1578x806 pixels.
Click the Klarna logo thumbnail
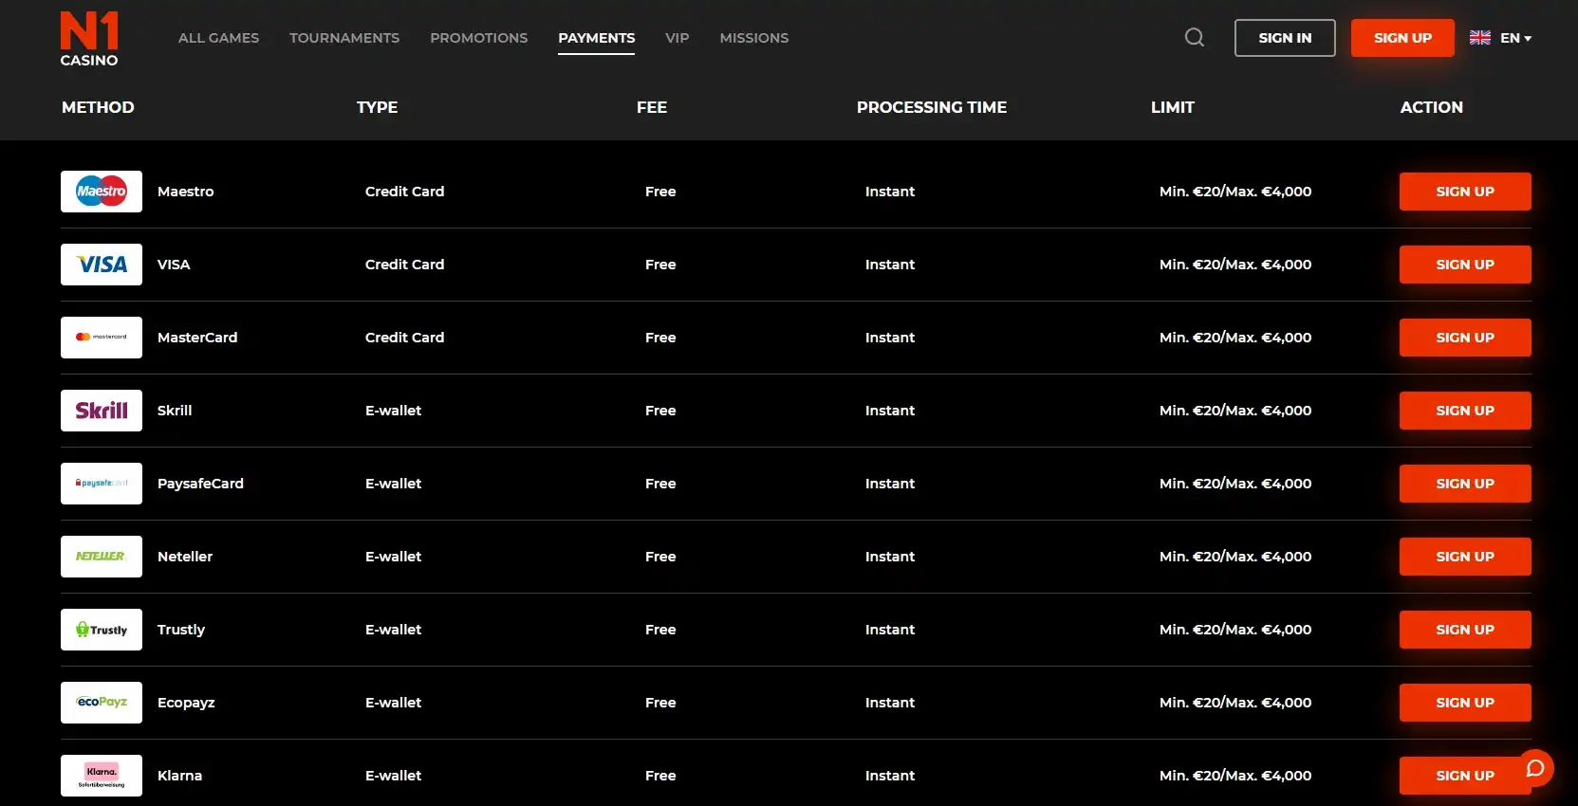click(102, 776)
